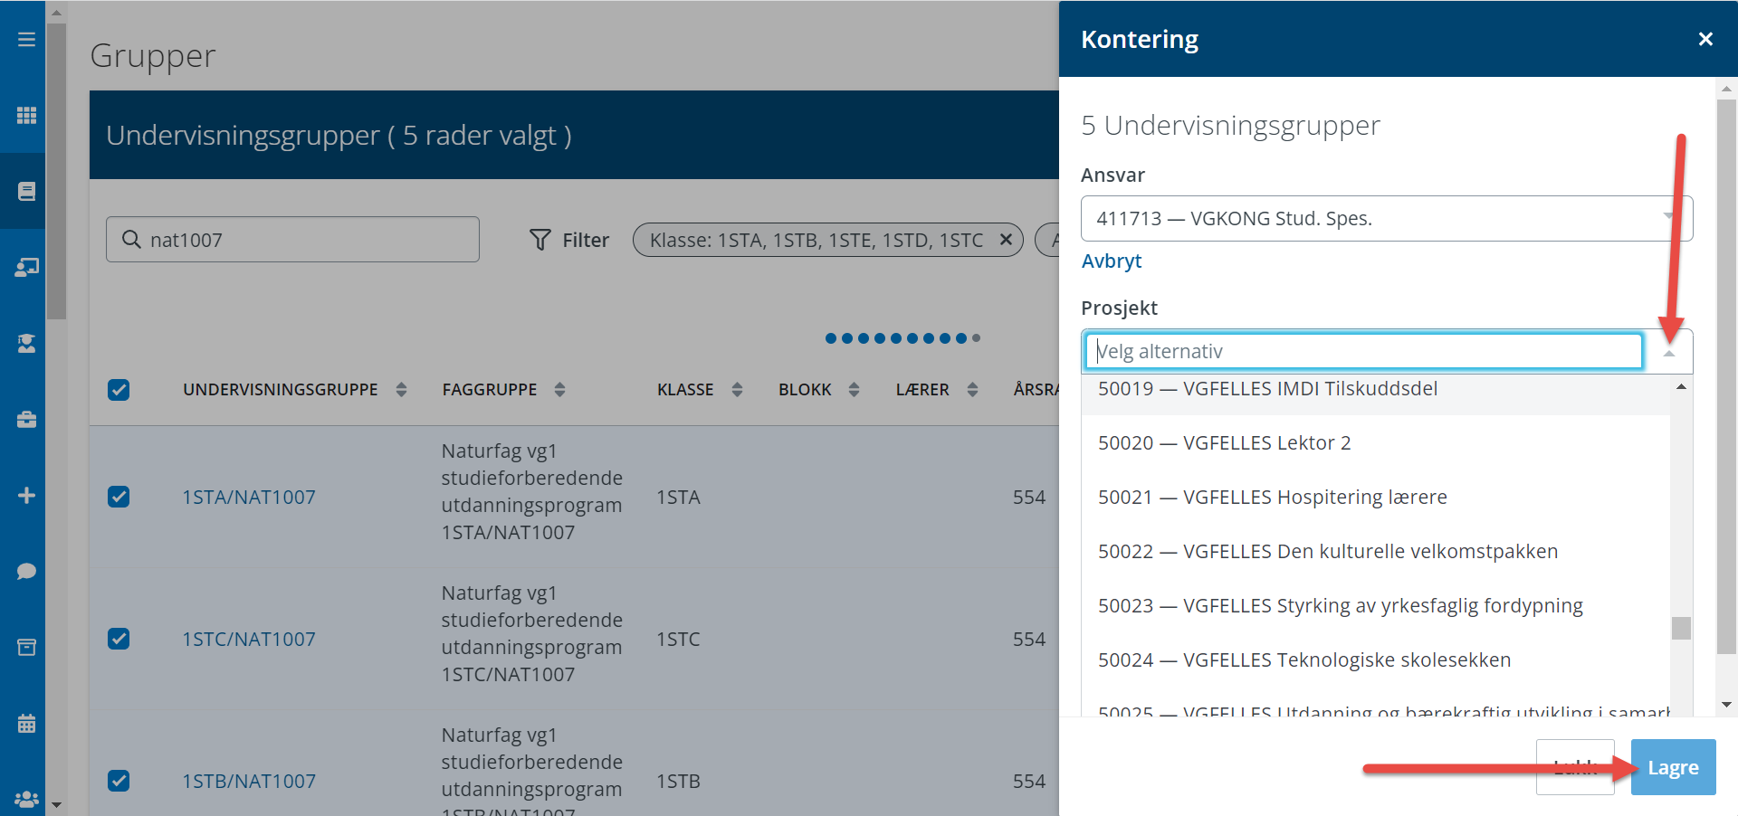The height and width of the screenshot is (816, 1738).
Task: Click the 1STA klasse cell
Action: (x=678, y=497)
